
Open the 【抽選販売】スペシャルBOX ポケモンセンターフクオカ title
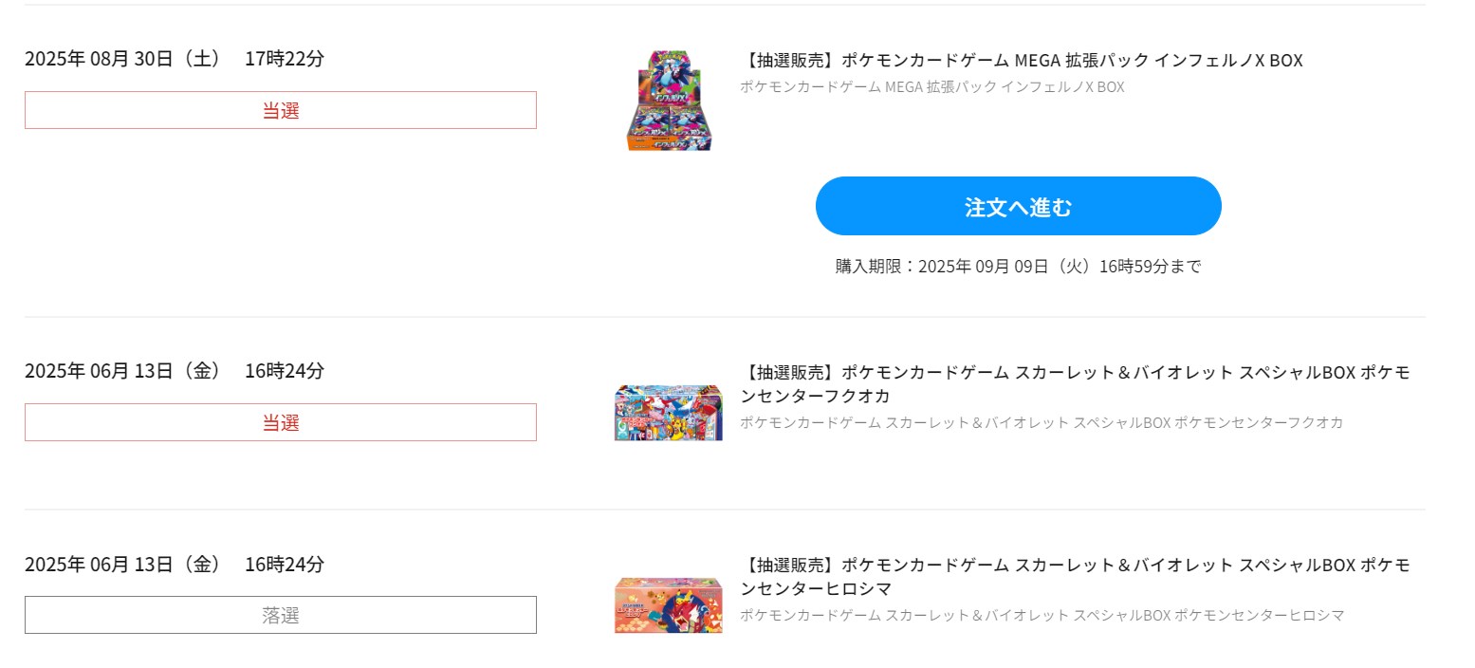click(x=1075, y=383)
